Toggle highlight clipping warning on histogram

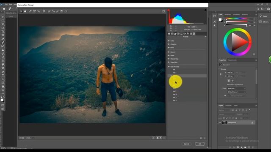tap(205, 10)
